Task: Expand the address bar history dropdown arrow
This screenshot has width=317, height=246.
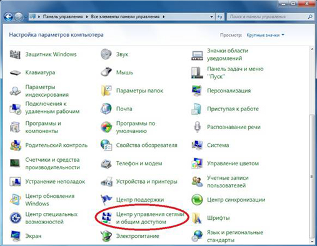Action: [211, 17]
